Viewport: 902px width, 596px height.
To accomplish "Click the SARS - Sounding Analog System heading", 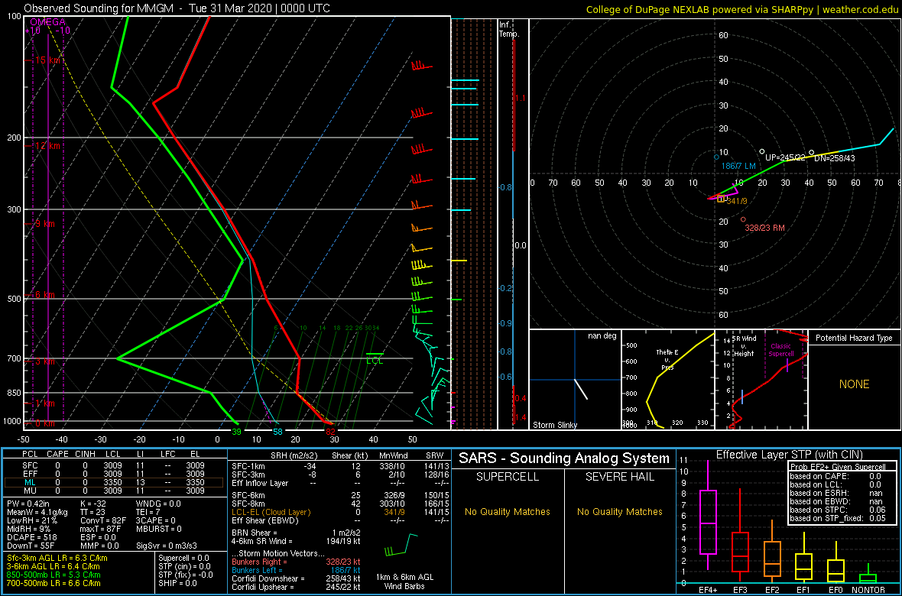I will [564, 458].
